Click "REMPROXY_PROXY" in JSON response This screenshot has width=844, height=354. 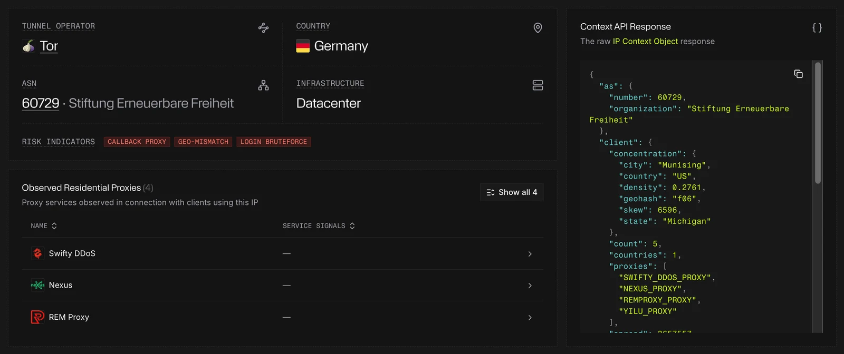click(658, 300)
